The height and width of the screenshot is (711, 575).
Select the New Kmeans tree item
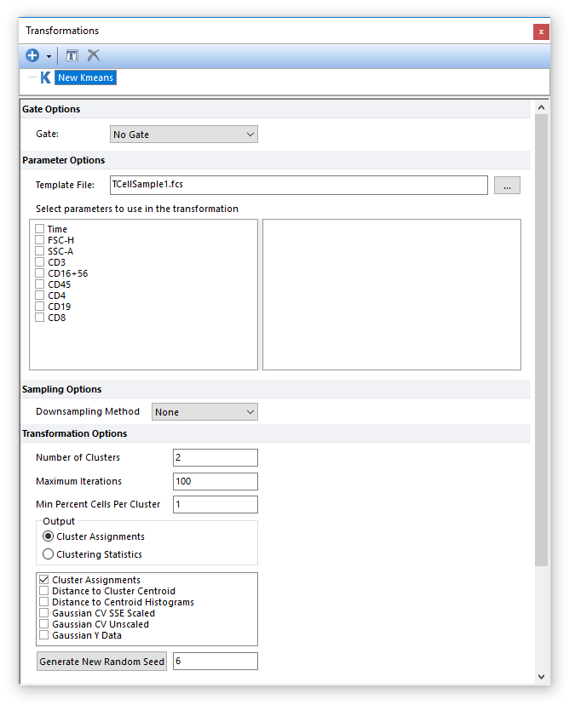85,77
